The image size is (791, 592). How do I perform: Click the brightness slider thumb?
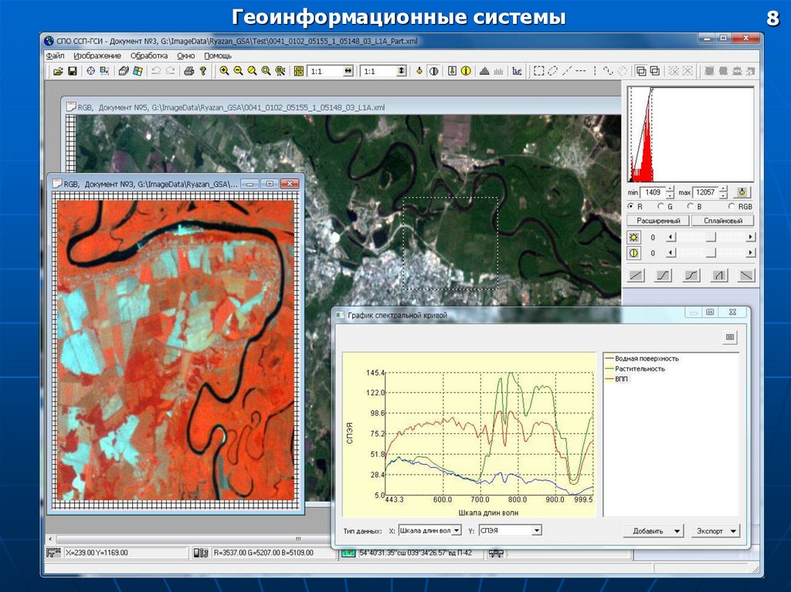(710, 237)
